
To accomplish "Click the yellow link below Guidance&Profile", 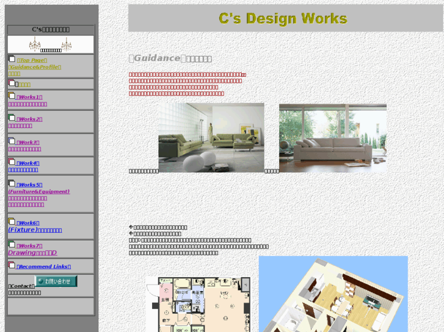I will point(14,74).
